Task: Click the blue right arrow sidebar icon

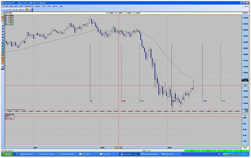Action: click(2, 35)
